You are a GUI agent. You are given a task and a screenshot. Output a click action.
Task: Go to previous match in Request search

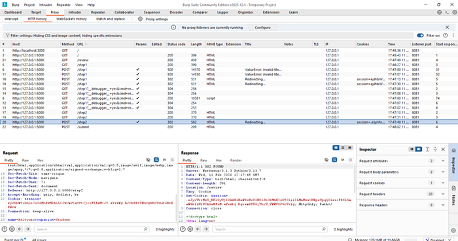pos(20,229)
